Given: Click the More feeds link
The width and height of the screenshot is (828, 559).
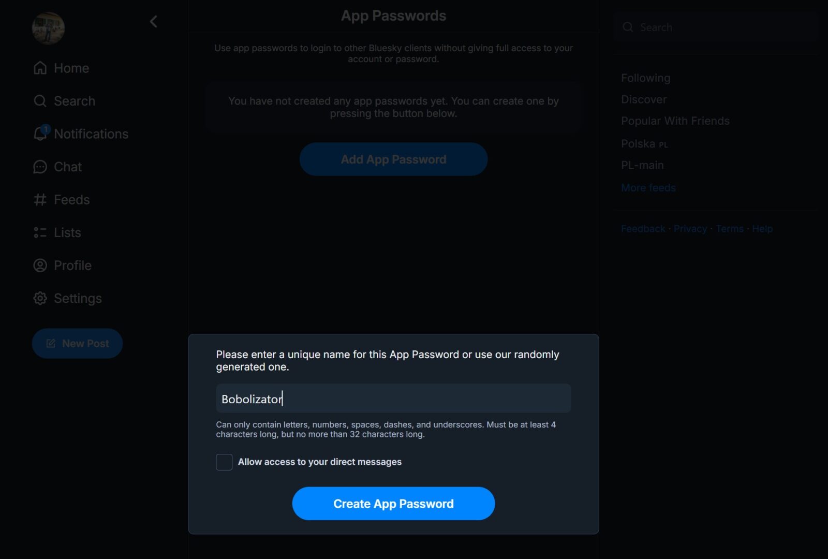Looking at the screenshot, I should (648, 188).
